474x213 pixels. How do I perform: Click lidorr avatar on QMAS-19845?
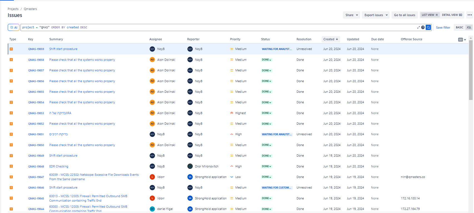152,198
